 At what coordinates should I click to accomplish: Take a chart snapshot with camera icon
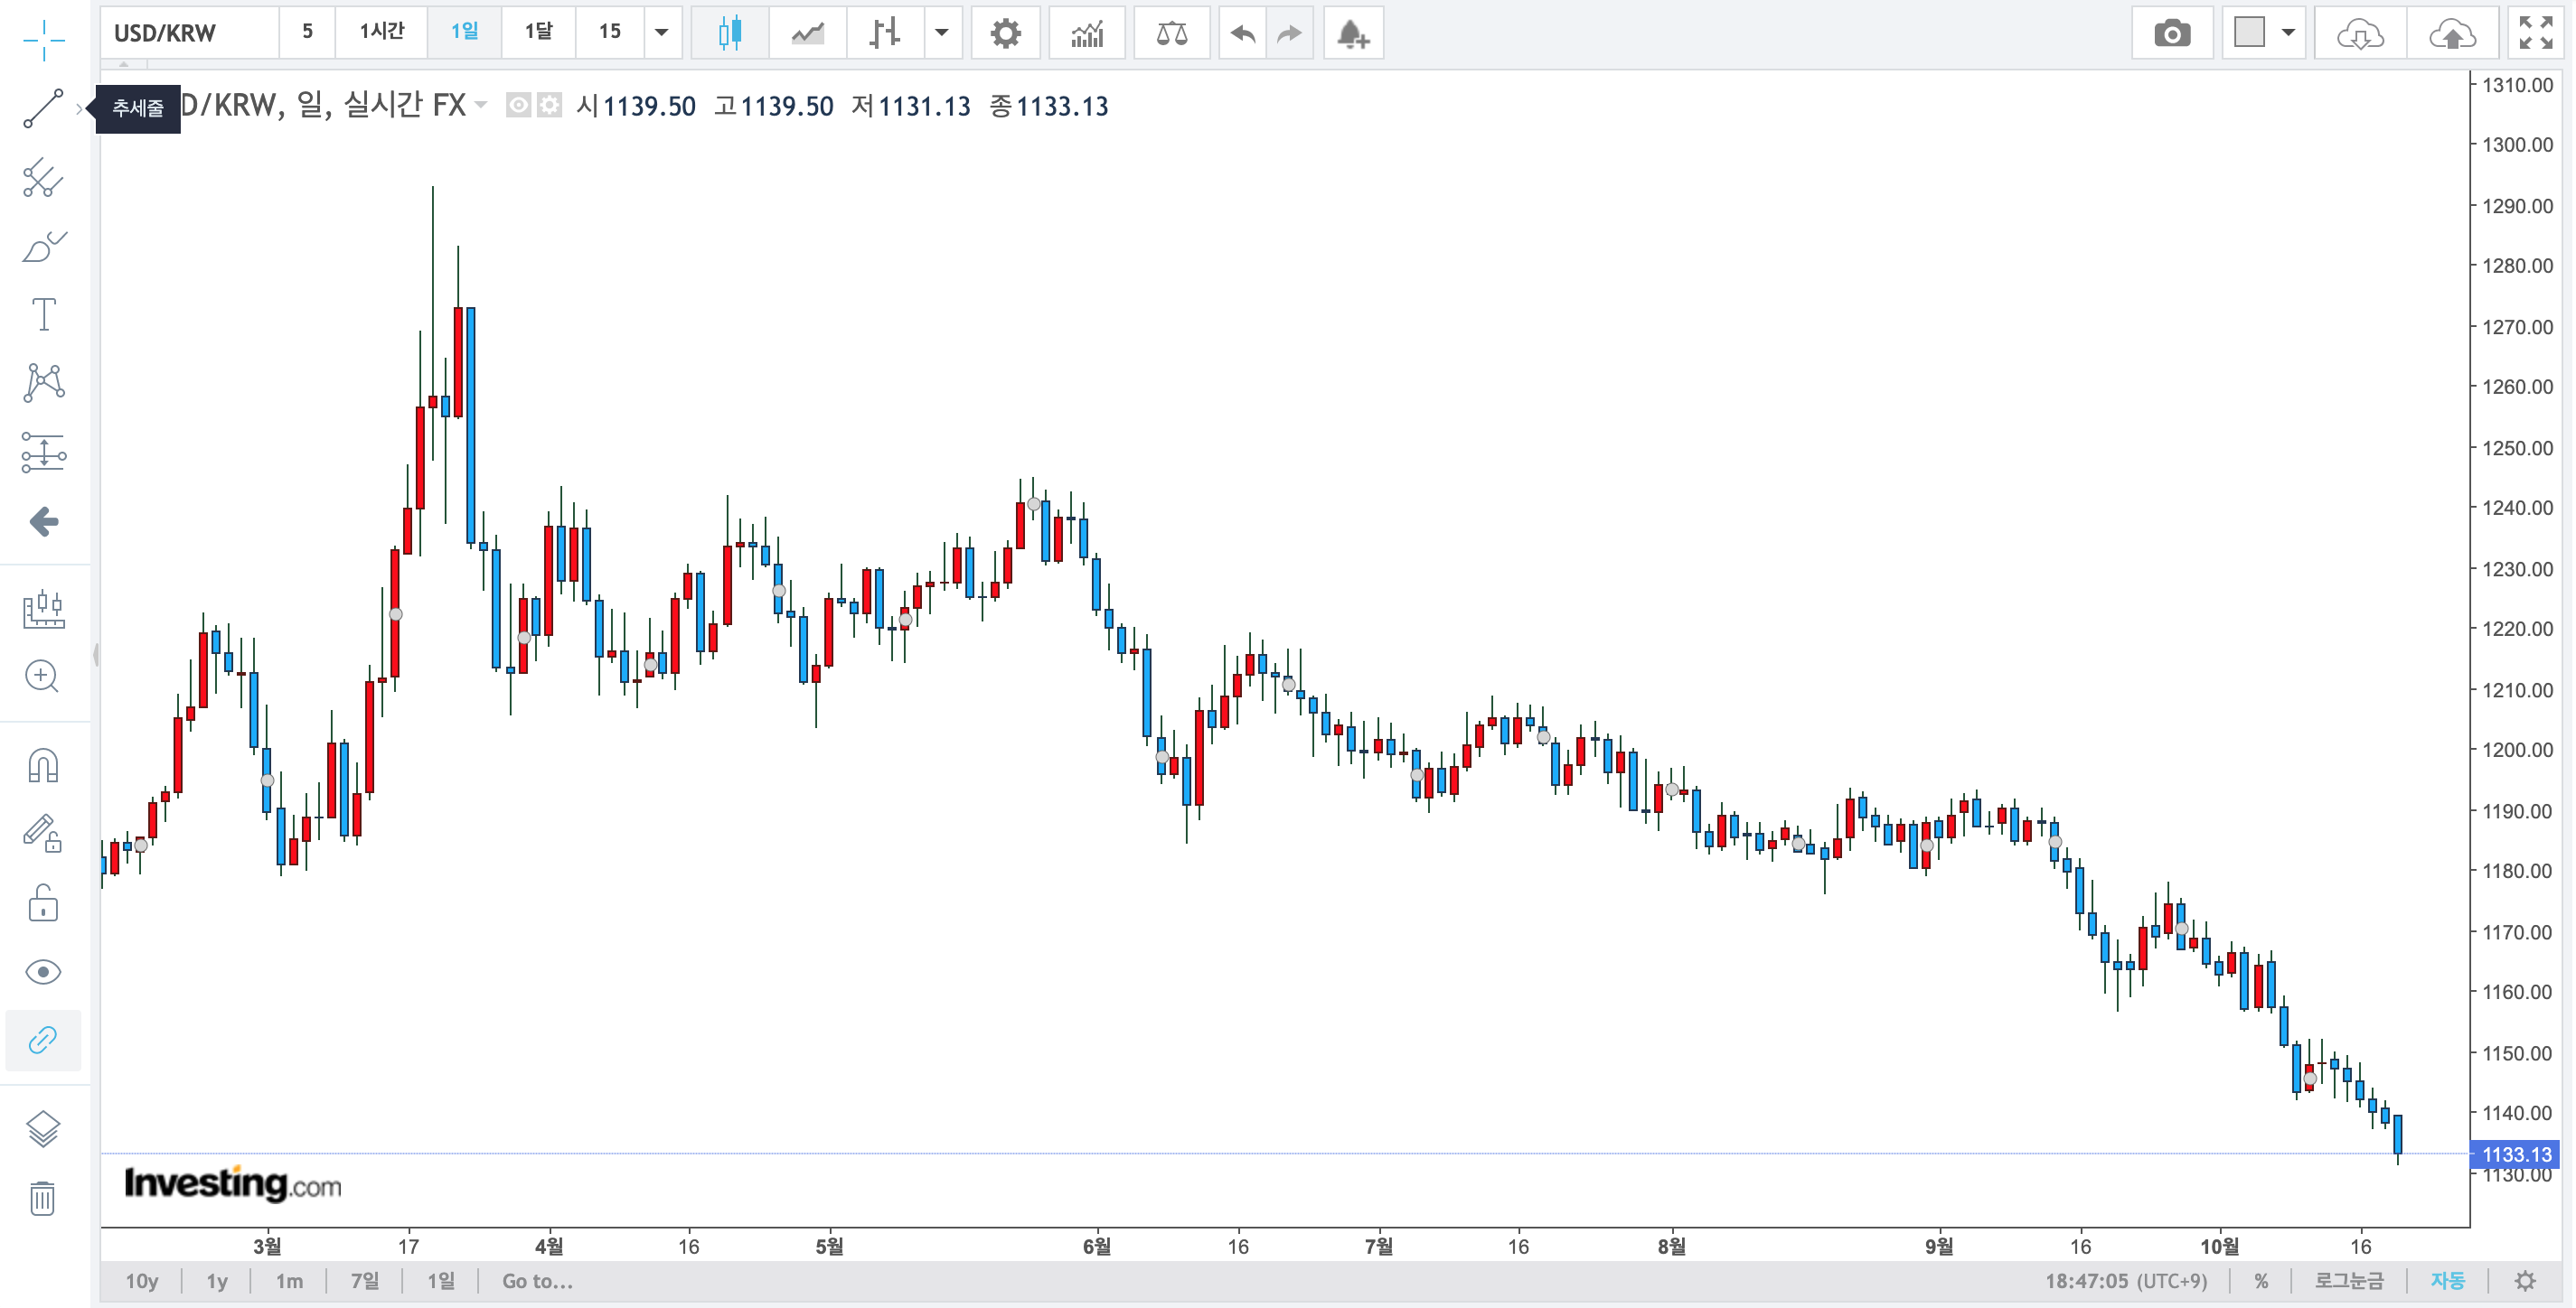[x=2171, y=34]
